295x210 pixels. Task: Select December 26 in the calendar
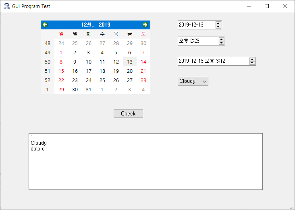point(116,80)
